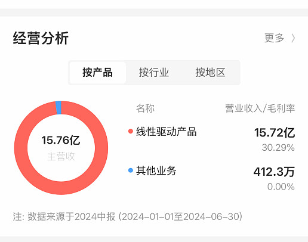Switch to the 按行业 tab
This screenshot has width=308, height=242.
(154, 73)
